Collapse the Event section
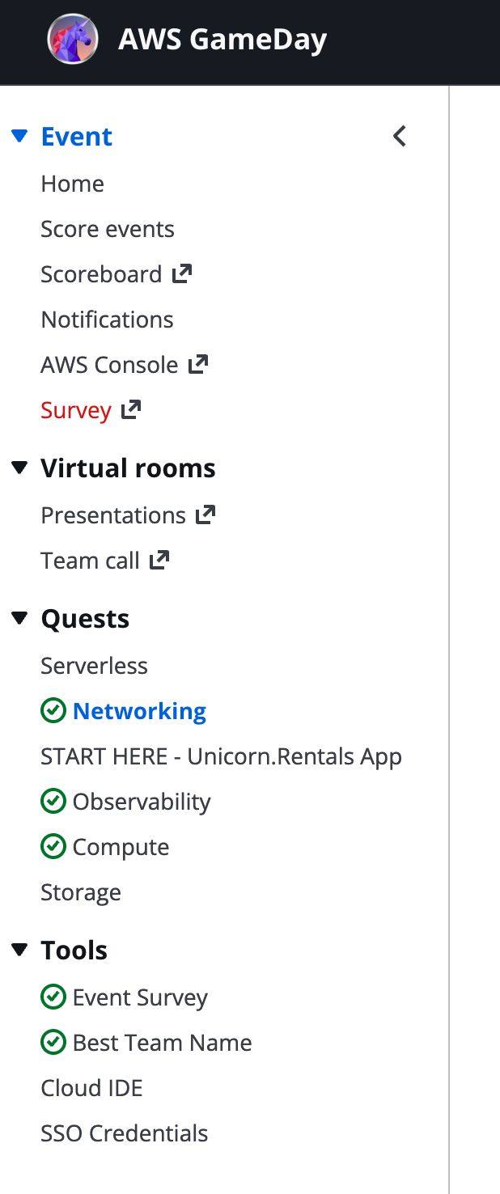Image resolution: width=500 pixels, height=1194 pixels. tap(19, 136)
